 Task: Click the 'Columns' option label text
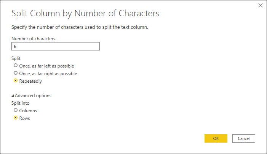tap(28, 111)
